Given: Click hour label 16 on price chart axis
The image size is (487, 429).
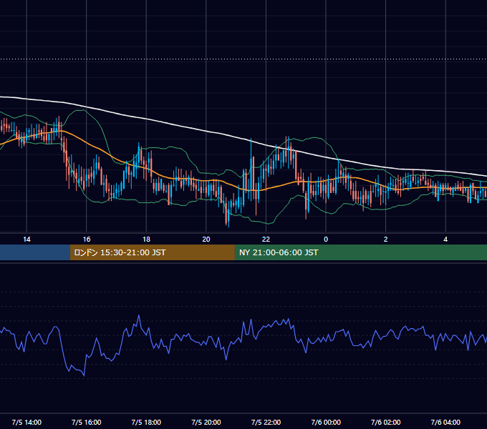Looking at the screenshot, I should (87, 240).
